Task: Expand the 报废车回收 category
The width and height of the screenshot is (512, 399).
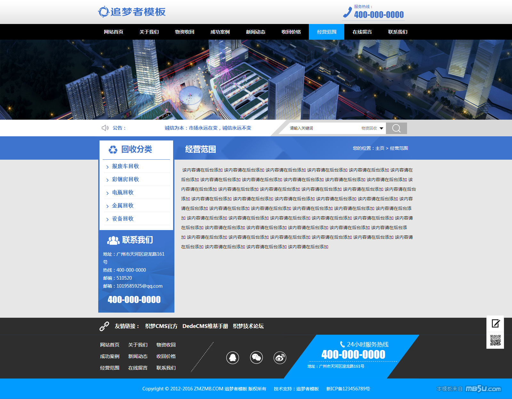Action: 125,166
